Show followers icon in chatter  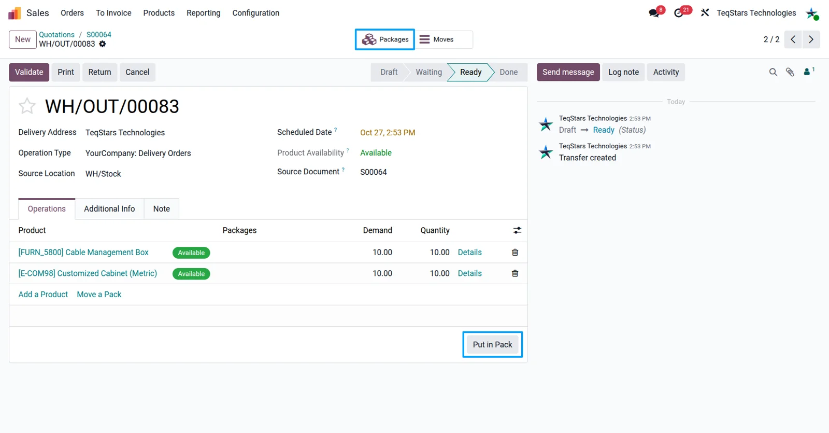809,72
